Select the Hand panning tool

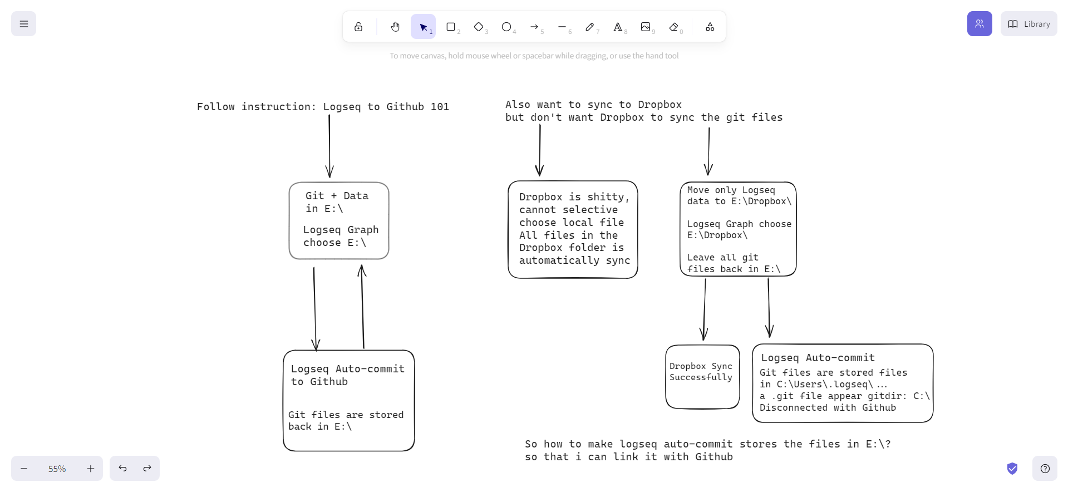(395, 27)
